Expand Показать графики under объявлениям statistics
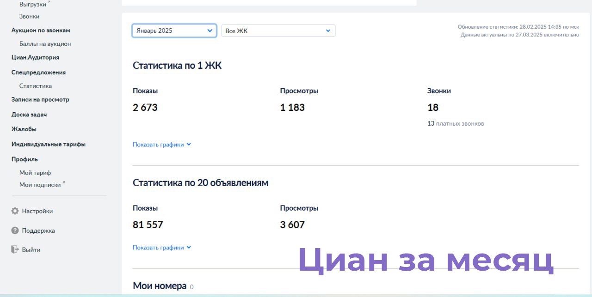 (162, 248)
